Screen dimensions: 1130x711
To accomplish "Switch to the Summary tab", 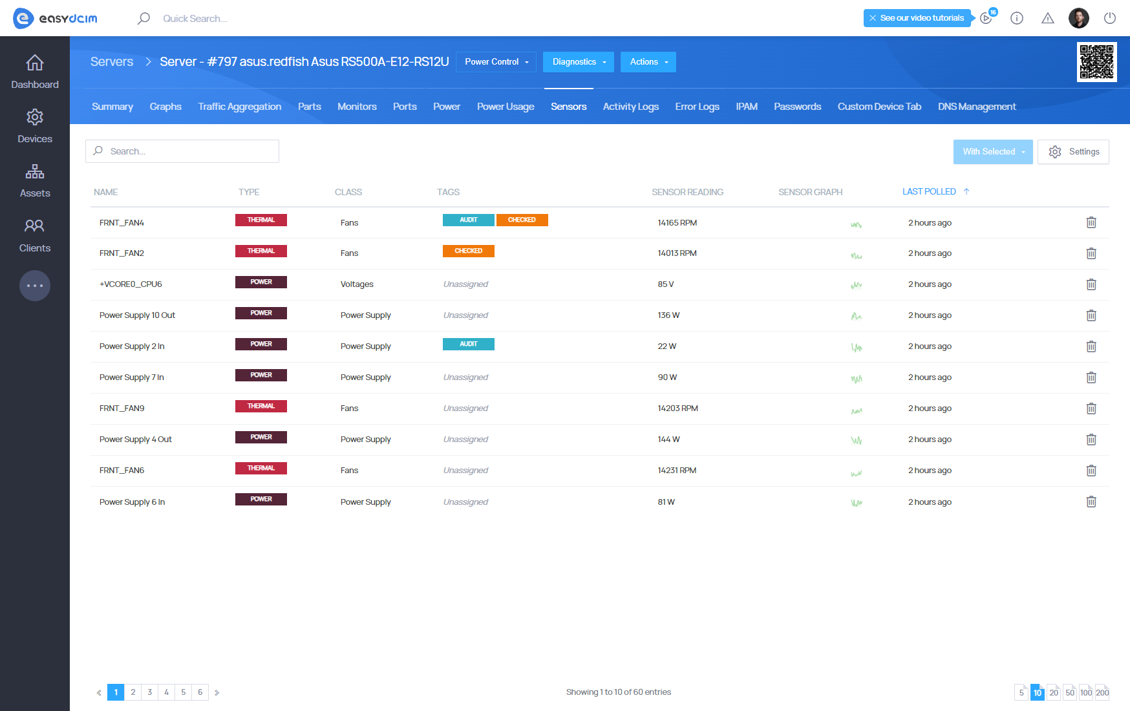I will click(x=112, y=107).
